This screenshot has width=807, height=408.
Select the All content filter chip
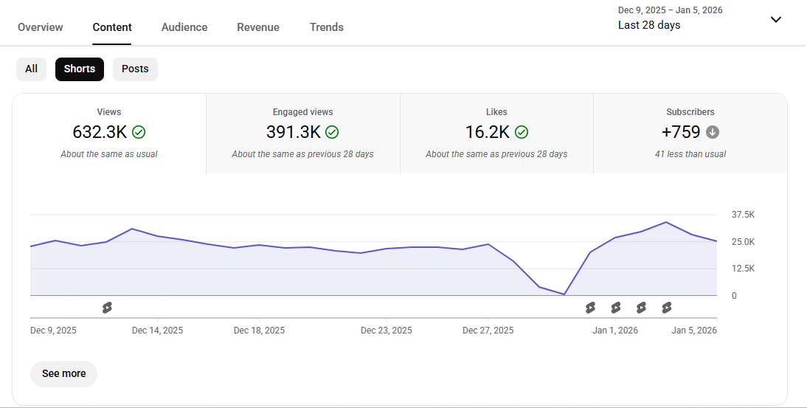(x=31, y=69)
